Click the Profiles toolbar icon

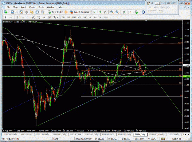(12, 12)
